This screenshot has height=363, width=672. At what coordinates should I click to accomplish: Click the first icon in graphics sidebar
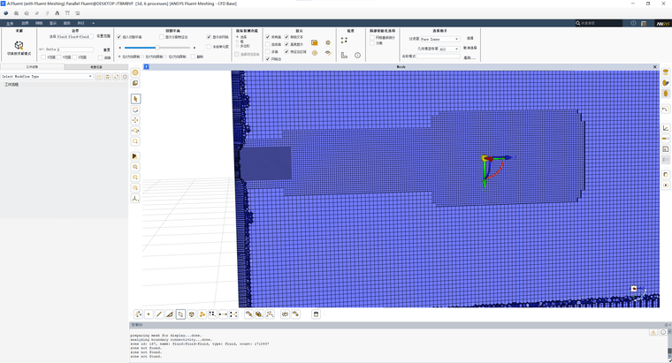pyautogui.click(x=135, y=72)
